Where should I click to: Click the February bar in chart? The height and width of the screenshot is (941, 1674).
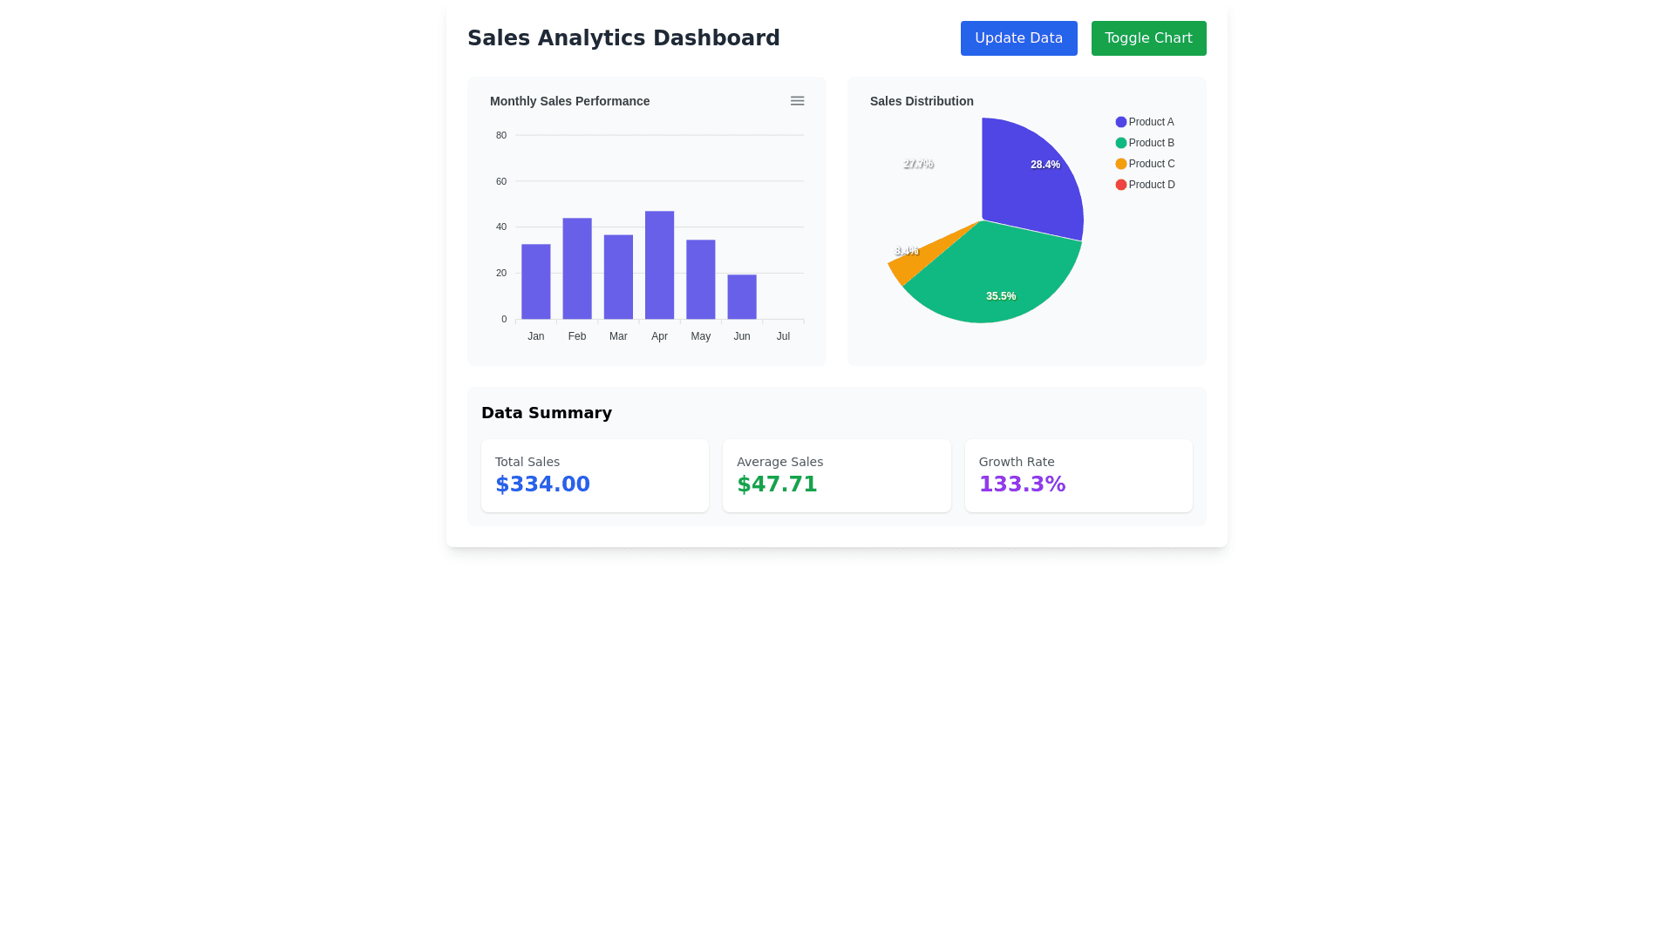coord(577,268)
